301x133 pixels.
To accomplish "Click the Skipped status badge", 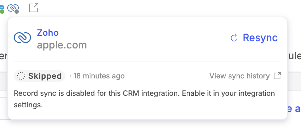I will [39, 76].
